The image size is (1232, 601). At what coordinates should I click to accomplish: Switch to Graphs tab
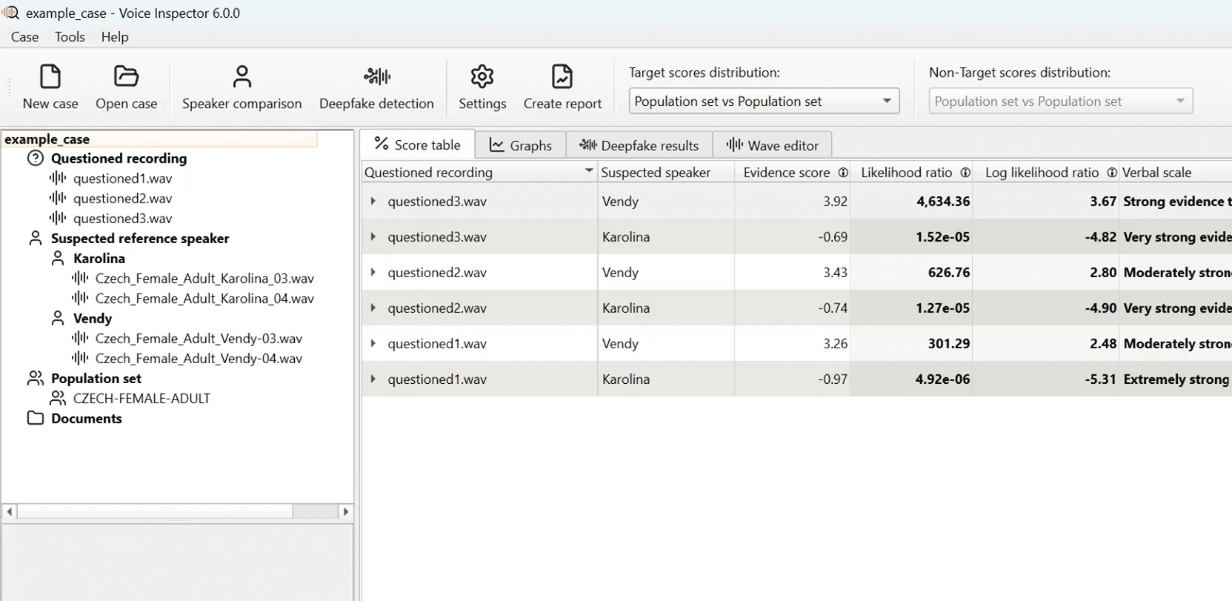coord(521,145)
